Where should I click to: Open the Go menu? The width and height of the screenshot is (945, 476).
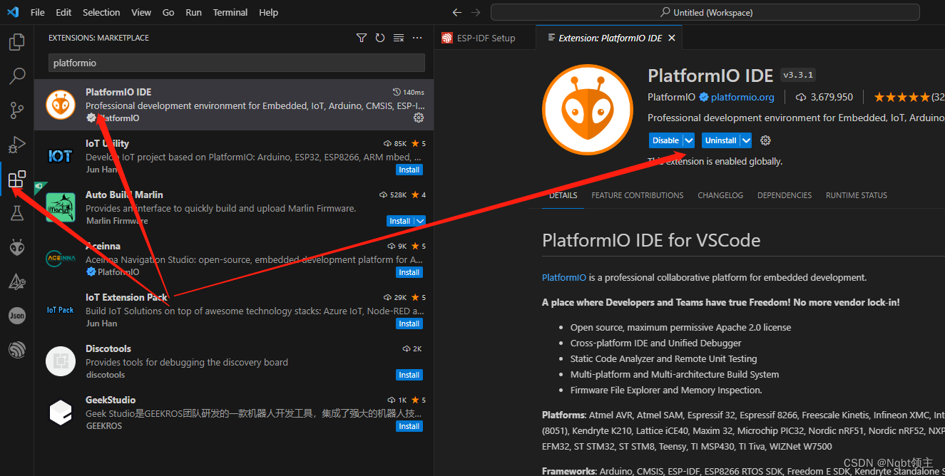pyautogui.click(x=168, y=12)
